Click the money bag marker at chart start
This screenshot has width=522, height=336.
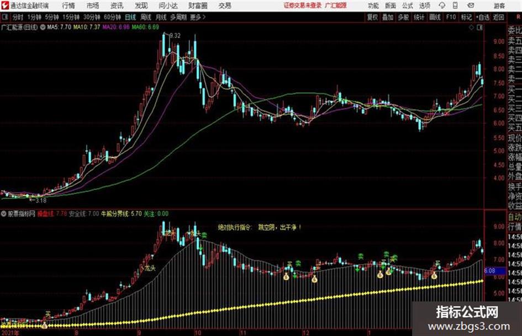[x=45, y=325]
